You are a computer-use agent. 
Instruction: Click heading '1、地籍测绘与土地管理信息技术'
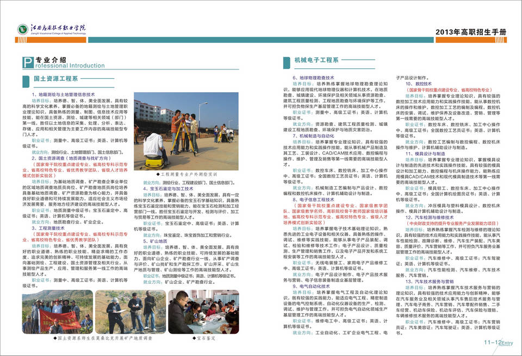(63, 95)
